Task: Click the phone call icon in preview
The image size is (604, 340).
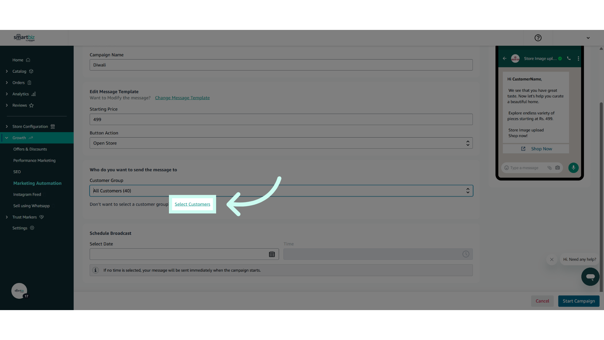Action: (569, 58)
